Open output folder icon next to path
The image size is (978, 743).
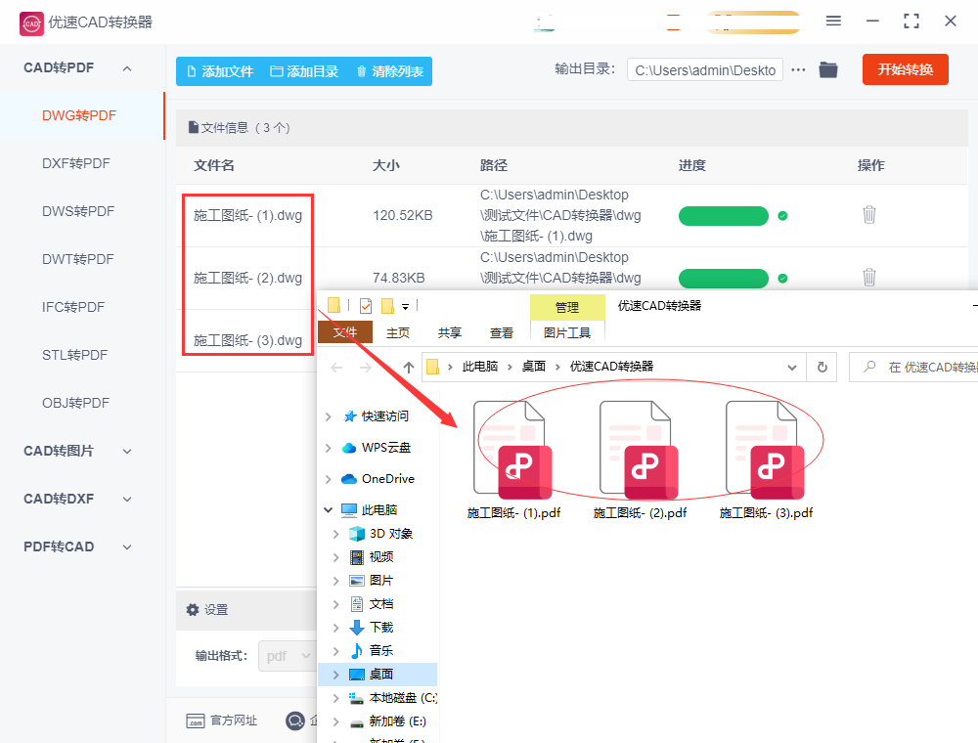point(828,69)
